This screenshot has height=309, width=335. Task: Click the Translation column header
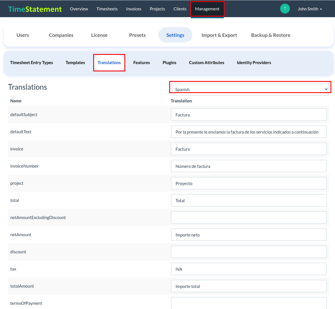[181, 101]
